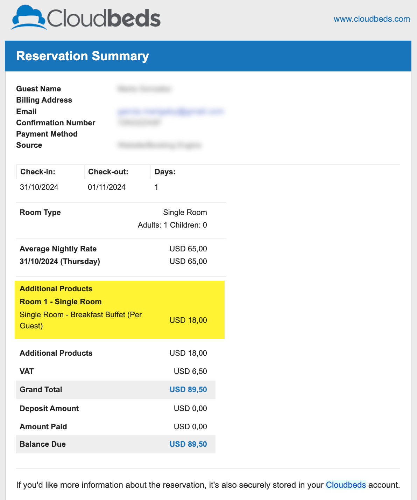417x500 pixels.
Task: Click the Room 1 - Single Room heading
Action: [61, 302]
